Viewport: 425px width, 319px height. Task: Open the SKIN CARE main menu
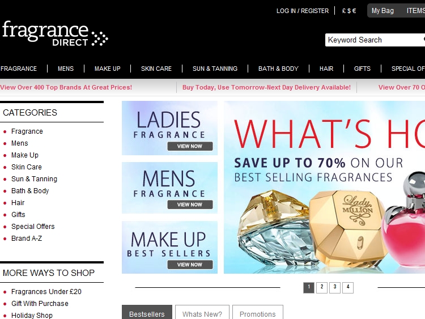156,69
